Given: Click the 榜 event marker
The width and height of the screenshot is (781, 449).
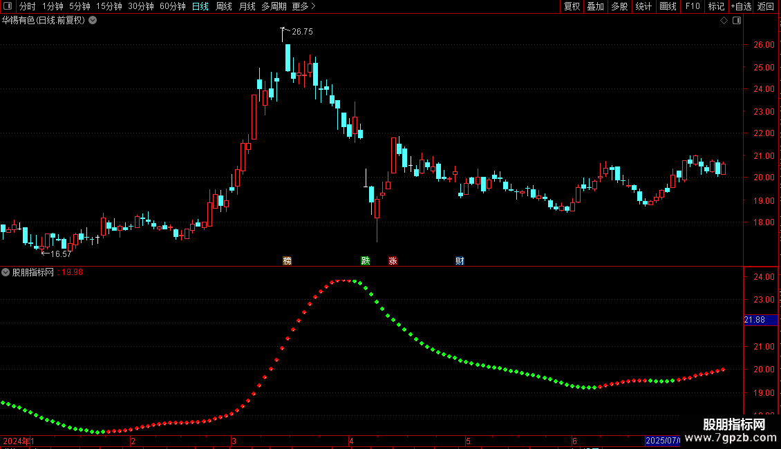Looking at the screenshot, I should 287,261.
